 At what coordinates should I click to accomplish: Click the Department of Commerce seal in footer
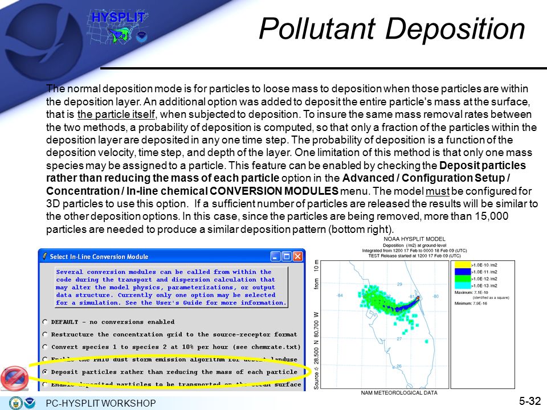click(x=15, y=403)
